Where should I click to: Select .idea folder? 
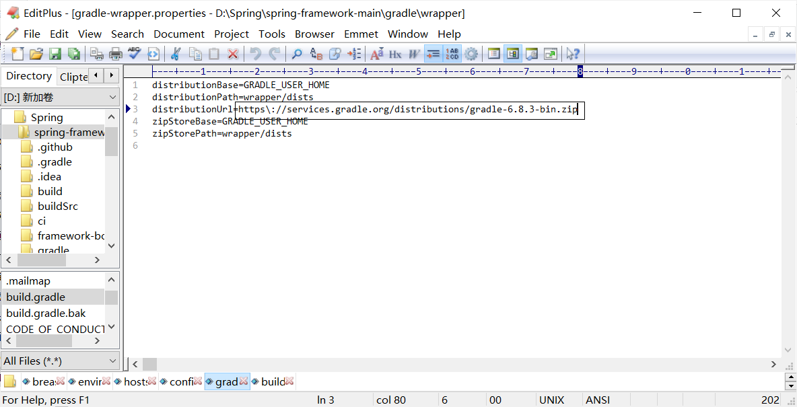point(49,177)
